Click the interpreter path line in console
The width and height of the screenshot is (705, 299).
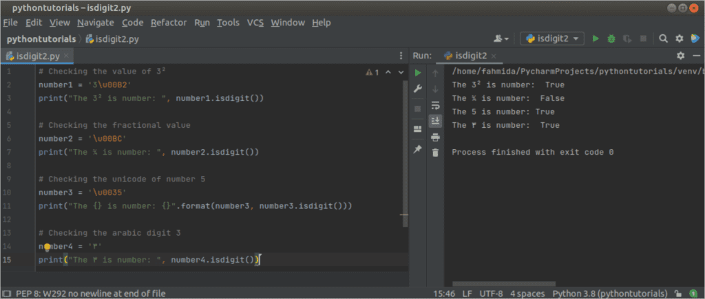coord(577,71)
